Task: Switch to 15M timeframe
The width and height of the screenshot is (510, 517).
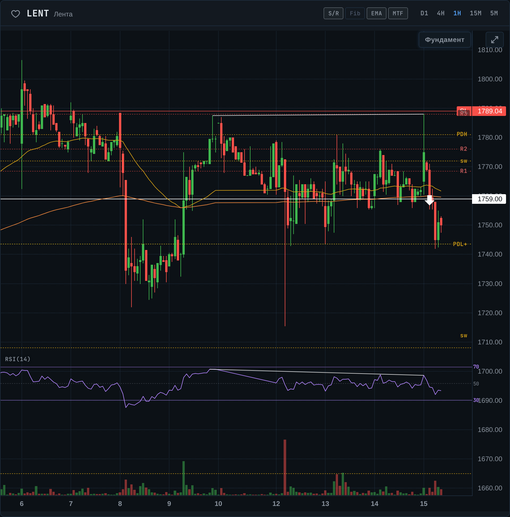Action: pos(475,13)
